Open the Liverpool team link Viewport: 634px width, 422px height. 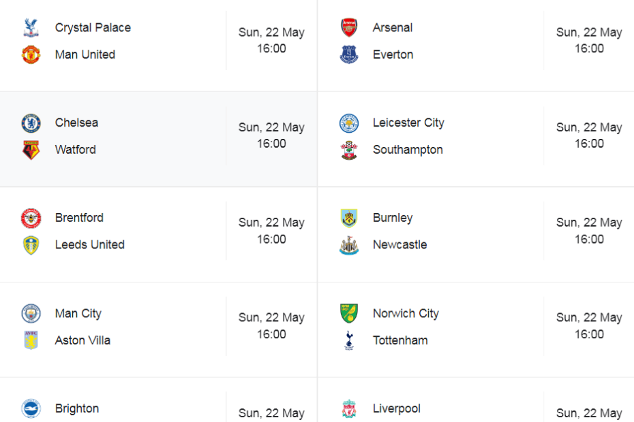[396, 408]
